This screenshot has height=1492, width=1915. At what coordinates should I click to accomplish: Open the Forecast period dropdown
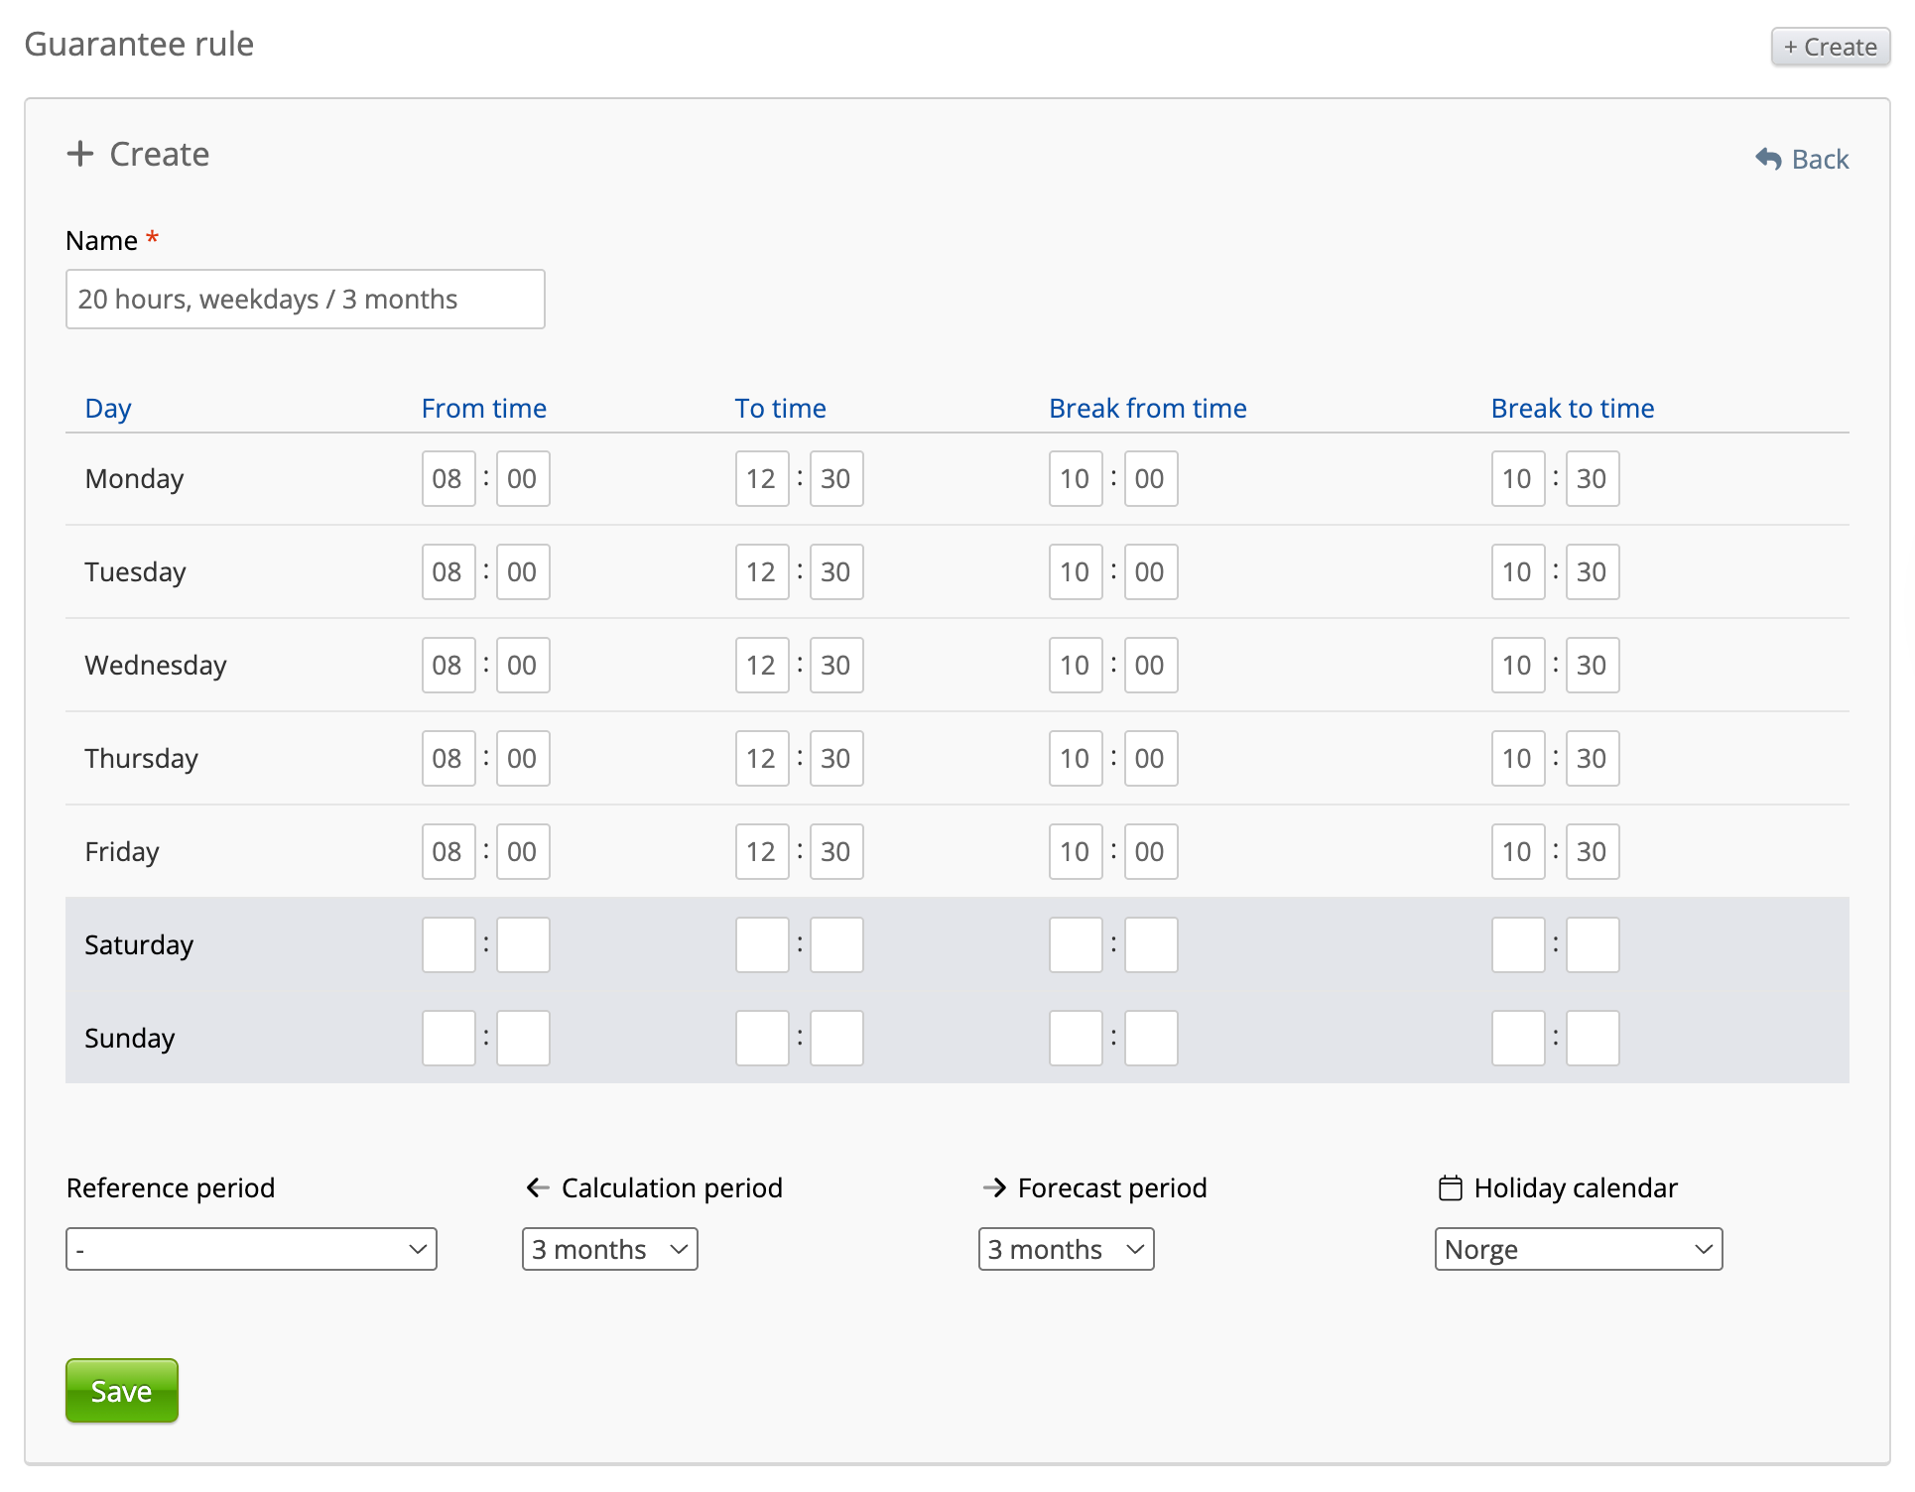tap(1066, 1249)
